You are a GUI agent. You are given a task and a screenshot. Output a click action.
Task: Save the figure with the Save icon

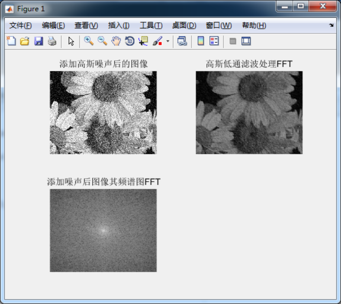coord(38,41)
